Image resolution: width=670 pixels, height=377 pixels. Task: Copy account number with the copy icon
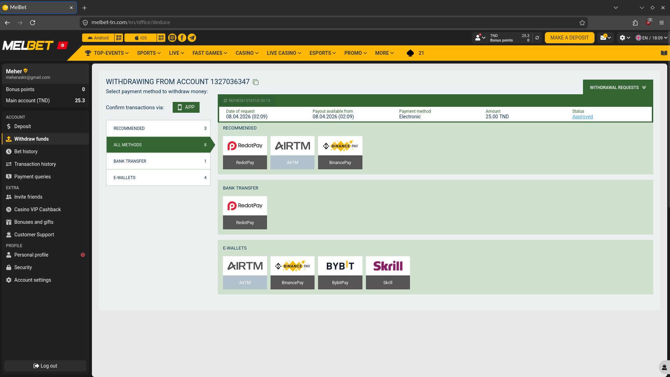pyautogui.click(x=256, y=82)
